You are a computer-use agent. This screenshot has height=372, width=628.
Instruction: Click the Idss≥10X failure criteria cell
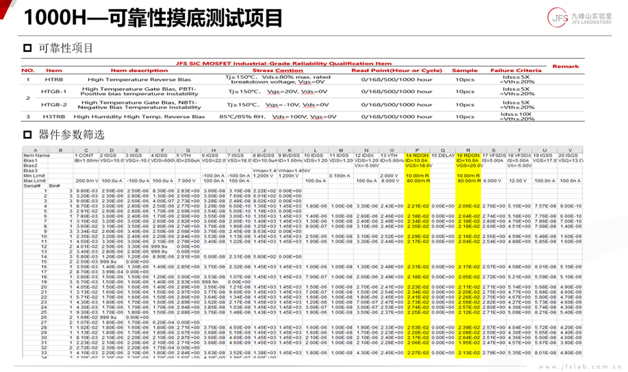tap(516, 116)
